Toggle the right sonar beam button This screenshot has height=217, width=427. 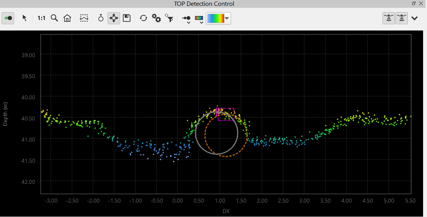401,18
